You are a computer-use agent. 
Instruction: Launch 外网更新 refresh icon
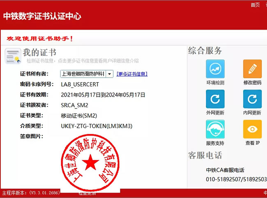215,99
